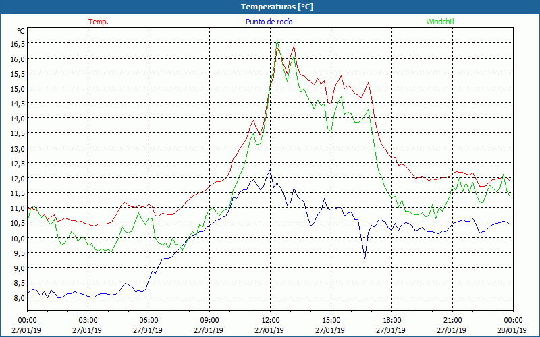
Task: Click the 15,5 y-axis value
Action: [x=18, y=73]
